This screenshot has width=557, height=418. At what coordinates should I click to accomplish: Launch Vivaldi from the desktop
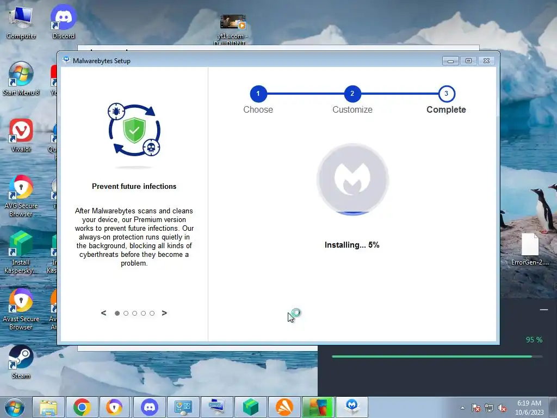tap(21, 136)
